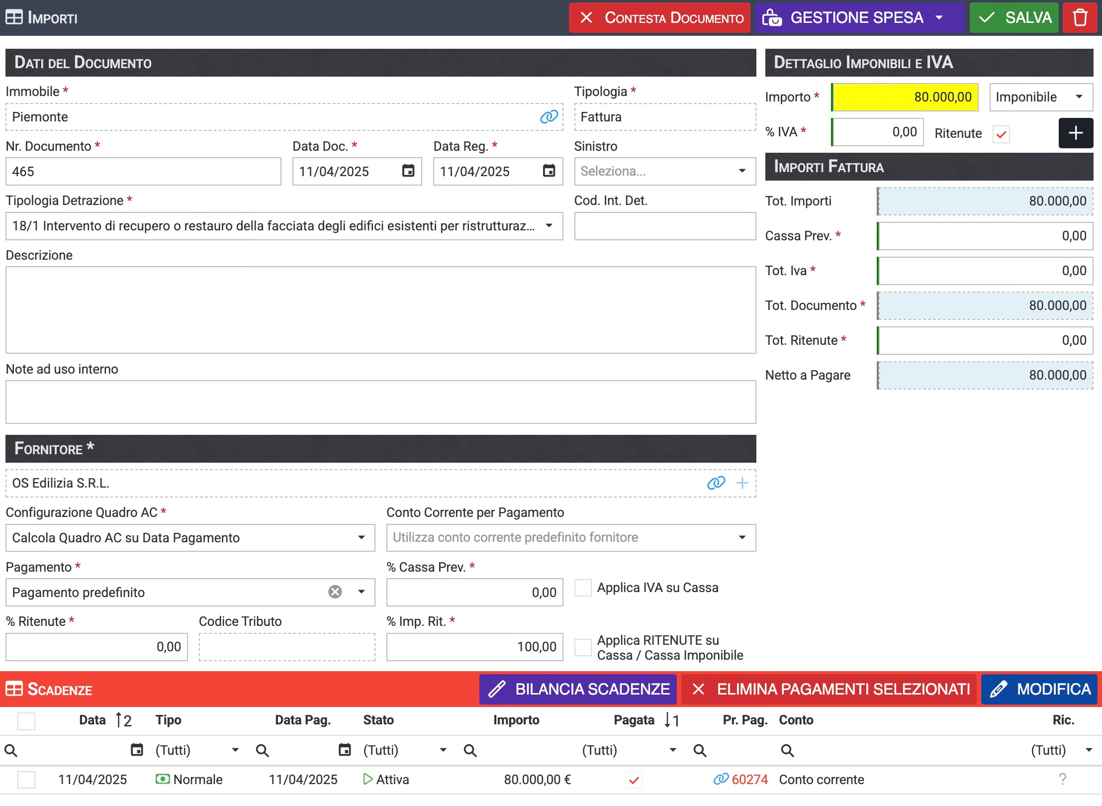Select the 11/04/2025 scadenza row checkbox
Viewport: 1102px width, 806px height.
point(26,779)
